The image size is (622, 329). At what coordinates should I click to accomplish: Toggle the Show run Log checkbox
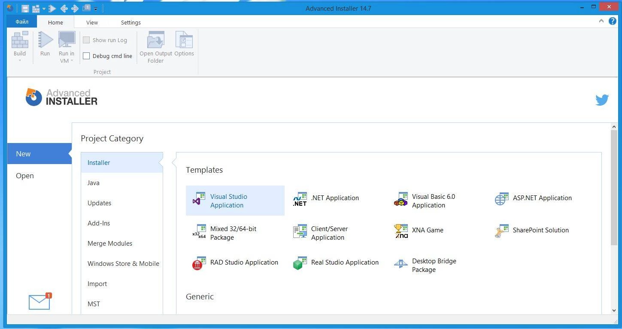[x=86, y=40]
